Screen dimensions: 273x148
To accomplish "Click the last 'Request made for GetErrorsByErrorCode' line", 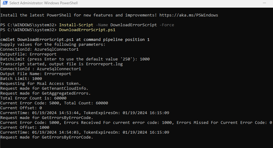I will [x=47, y=137].
